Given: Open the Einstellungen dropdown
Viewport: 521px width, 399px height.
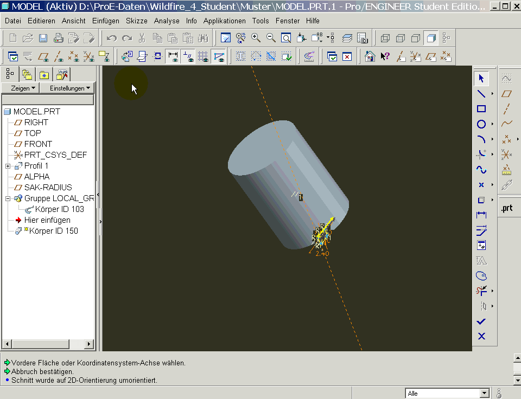Looking at the screenshot, I should pyautogui.click(x=67, y=88).
